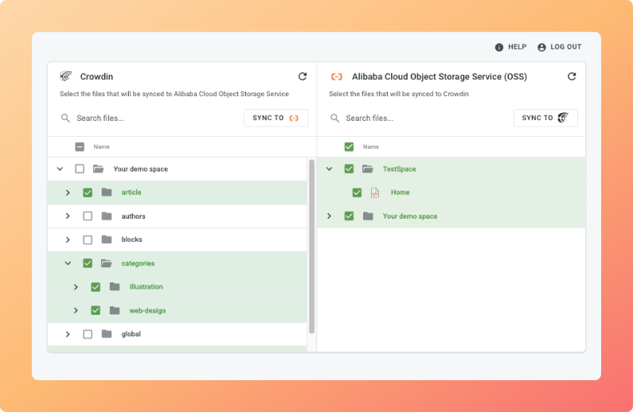Screen dimensions: 633x412
Task: Click Name column header in Crowdin panel
Action: [101, 146]
